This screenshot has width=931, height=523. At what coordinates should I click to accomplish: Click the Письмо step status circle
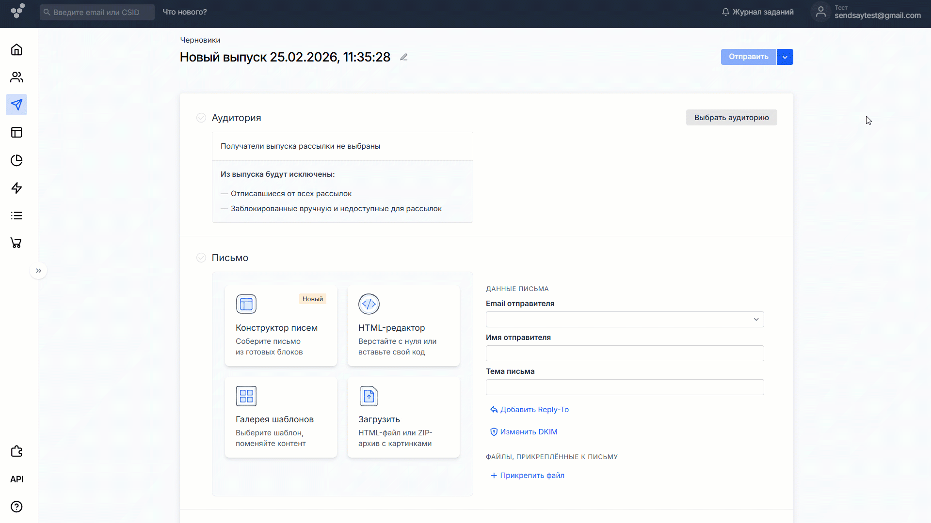tap(201, 258)
